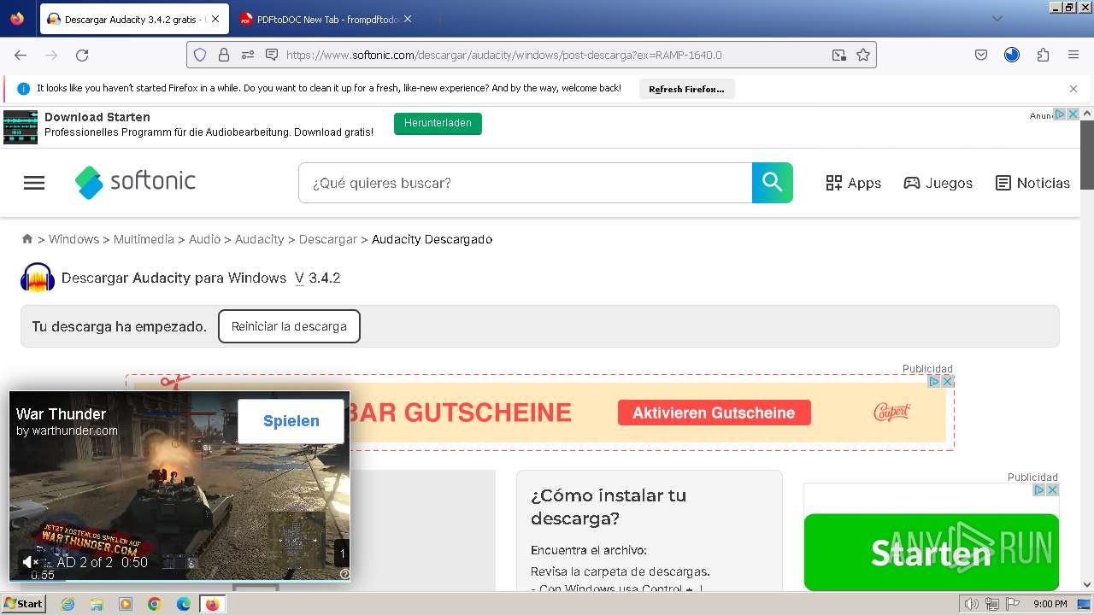This screenshot has width=1094, height=615.
Task: Click the page vertical scrollbar
Action: 1087,348
